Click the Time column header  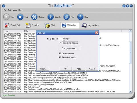pos(13,31)
